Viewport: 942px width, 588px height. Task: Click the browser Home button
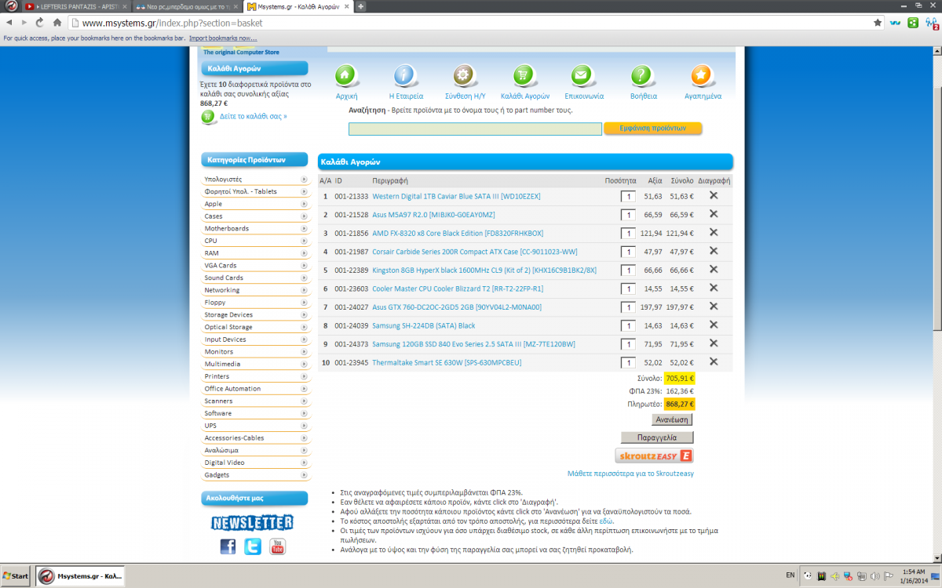tap(57, 23)
